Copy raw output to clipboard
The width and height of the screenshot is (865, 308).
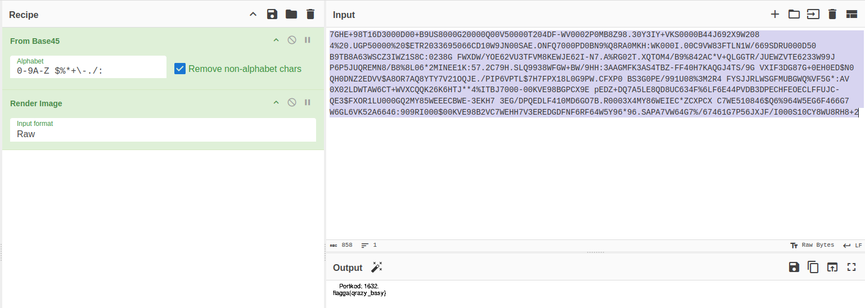(813, 267)
